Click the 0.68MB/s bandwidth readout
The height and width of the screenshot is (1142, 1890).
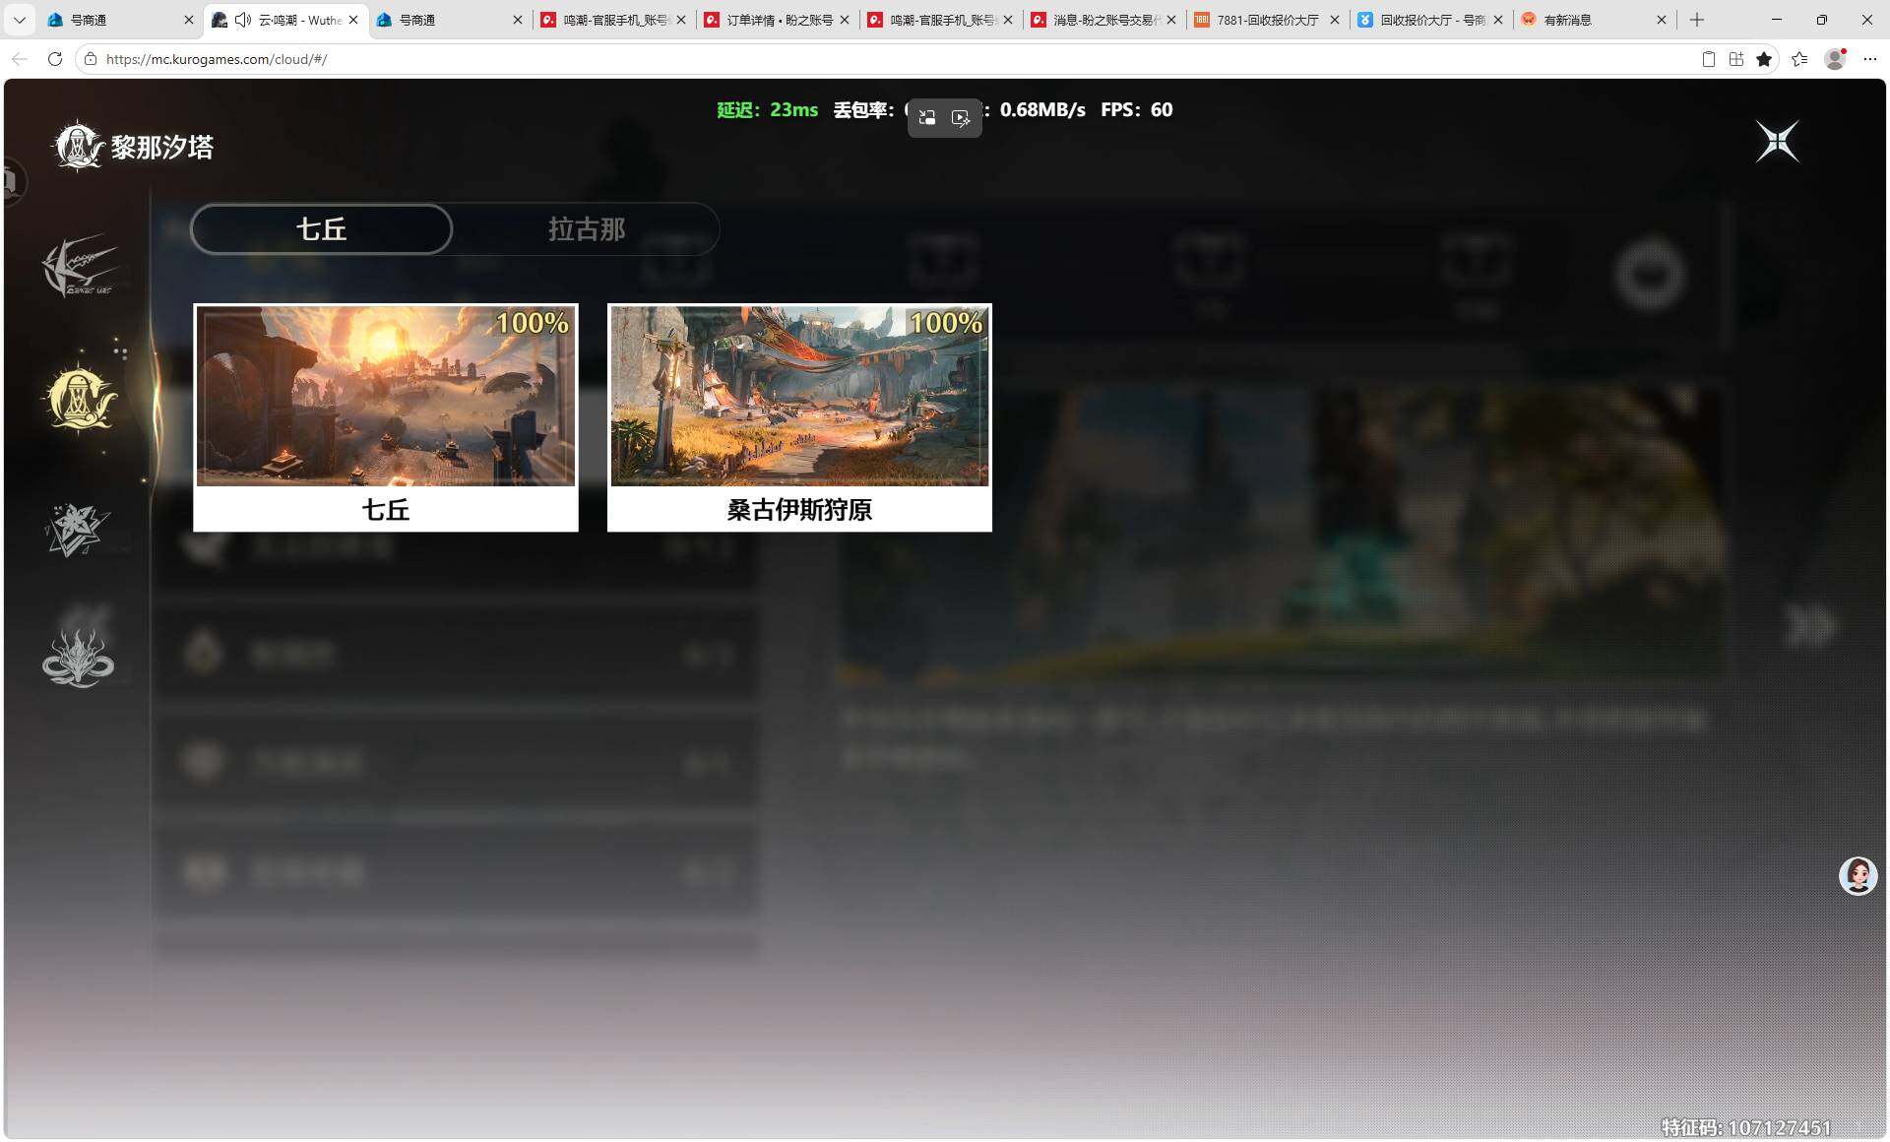(x=1042, y=110)
